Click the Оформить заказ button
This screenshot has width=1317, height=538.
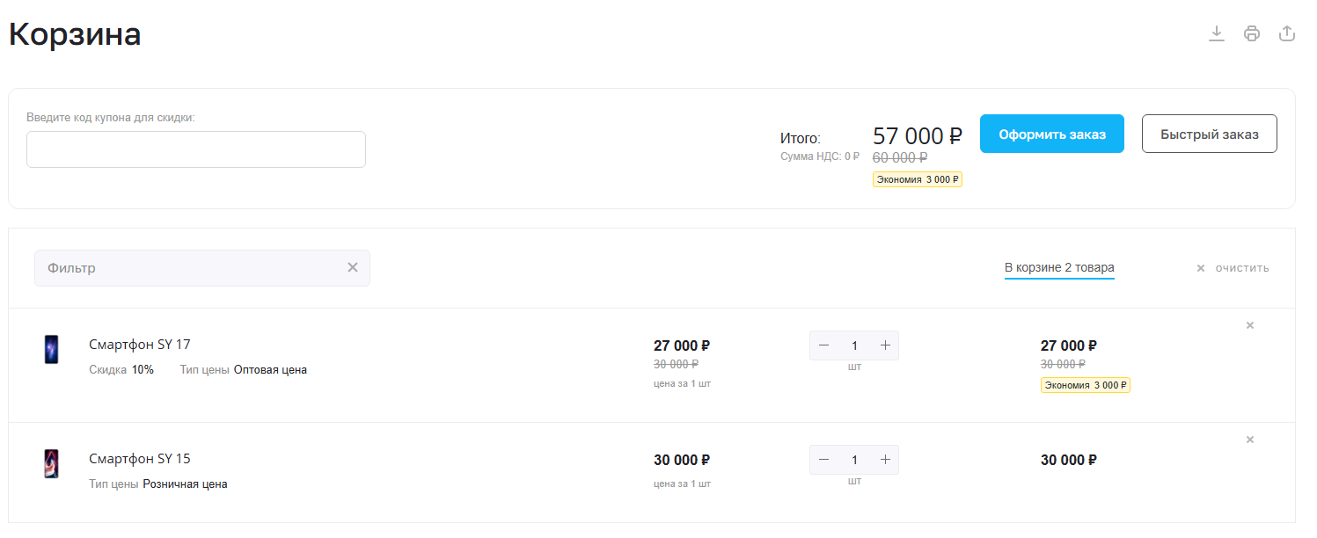click(1052, 134)
